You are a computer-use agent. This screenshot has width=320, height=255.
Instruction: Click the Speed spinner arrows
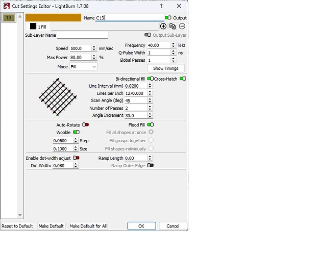point(94,48)
